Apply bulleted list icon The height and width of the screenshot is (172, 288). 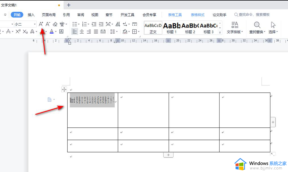point(75,24)
